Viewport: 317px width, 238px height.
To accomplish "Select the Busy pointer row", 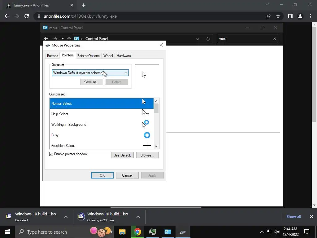I will [102, 135].
